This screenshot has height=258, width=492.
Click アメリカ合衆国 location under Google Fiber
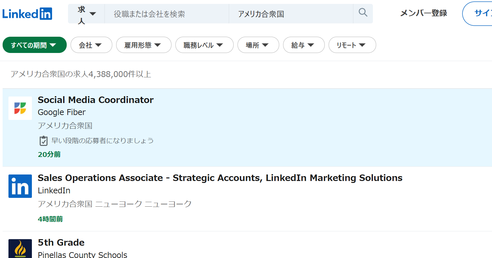pyautogui.click(x=65, y=126)
